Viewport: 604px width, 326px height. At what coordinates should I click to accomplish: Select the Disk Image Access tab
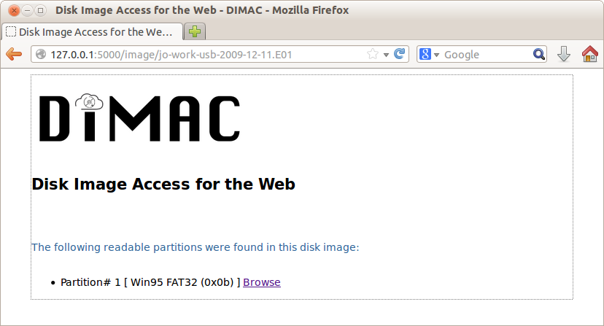tap(92, 31)
